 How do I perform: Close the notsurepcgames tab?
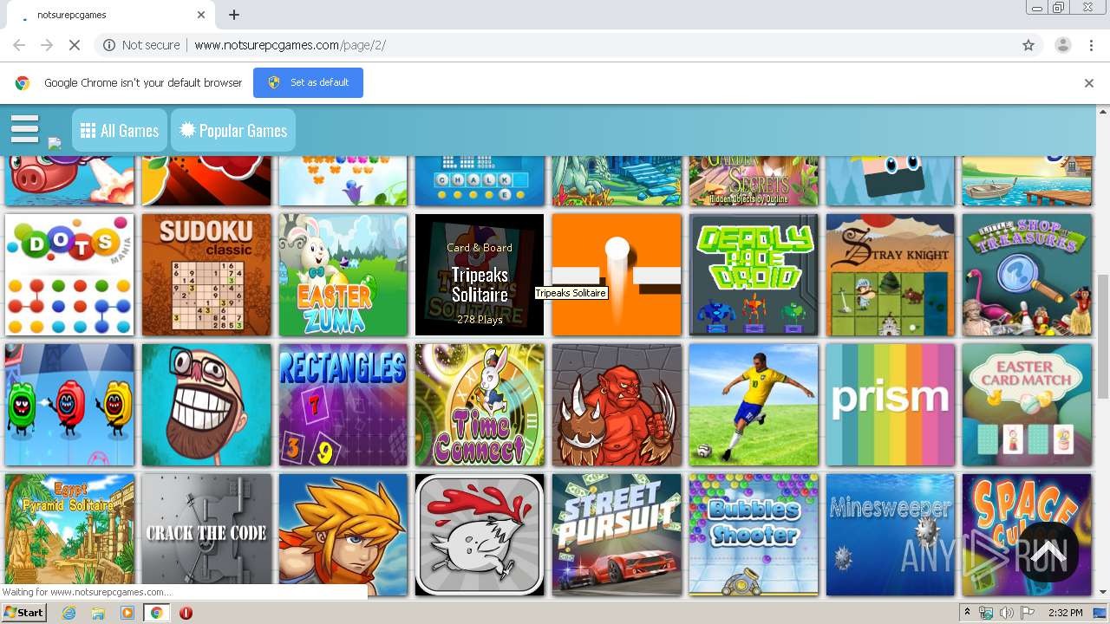coord(201,15)
